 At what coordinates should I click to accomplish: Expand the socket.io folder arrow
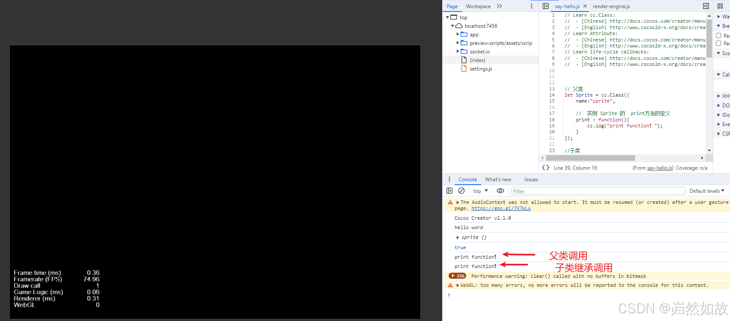click(x=458, y=51)
